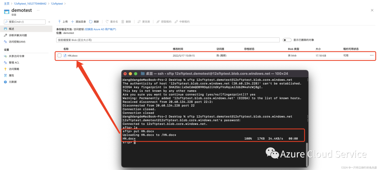The height and width of the screenshot is (170, 379).
Task: Click the info icon for 元数据
Action: [6, 82]
